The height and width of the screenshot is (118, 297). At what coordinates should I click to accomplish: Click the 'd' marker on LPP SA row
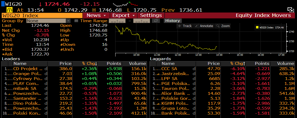[194, 78]
